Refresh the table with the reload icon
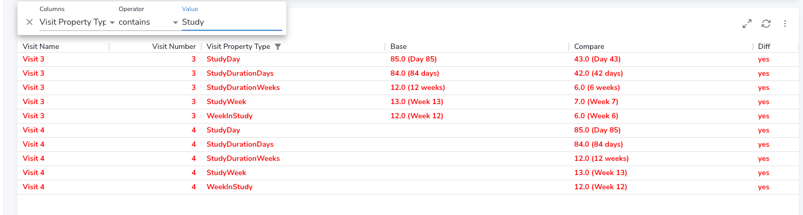The image size is (803, 215). tap(766, 24)
